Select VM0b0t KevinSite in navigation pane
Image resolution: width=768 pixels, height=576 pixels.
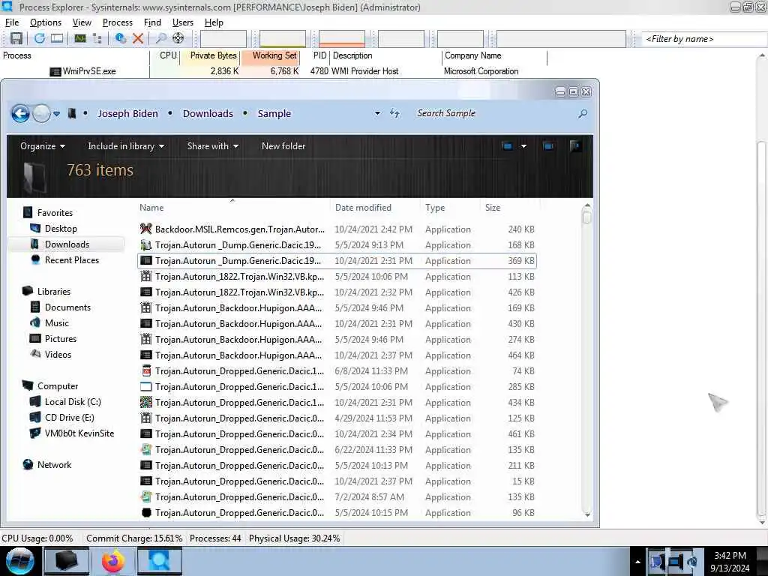pos(79,433)
